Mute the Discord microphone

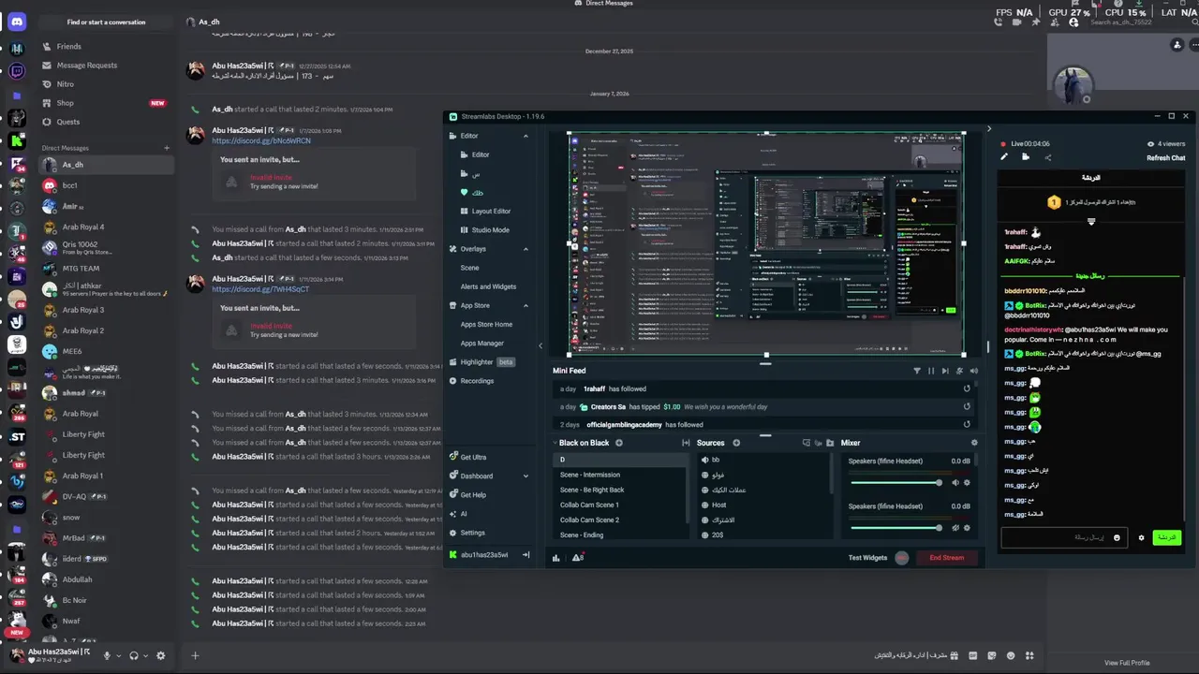(107, 656)
